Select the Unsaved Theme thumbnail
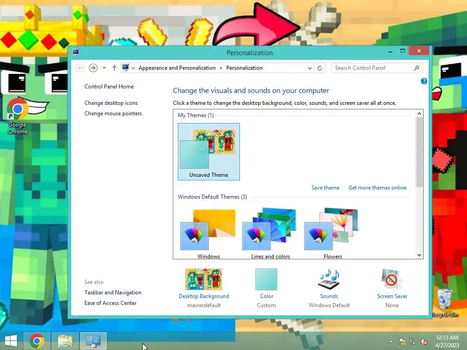 pyautogui.click(x=209, y=151)
